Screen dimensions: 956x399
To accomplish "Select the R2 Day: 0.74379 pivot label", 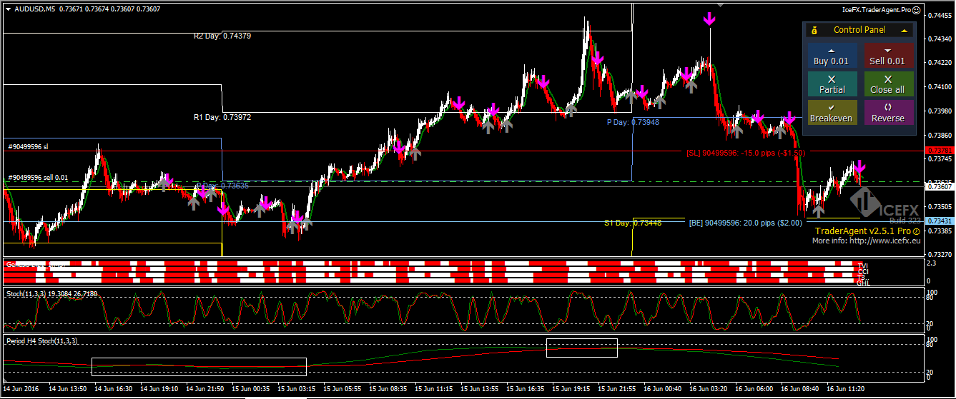I will (x=222, y=36).
